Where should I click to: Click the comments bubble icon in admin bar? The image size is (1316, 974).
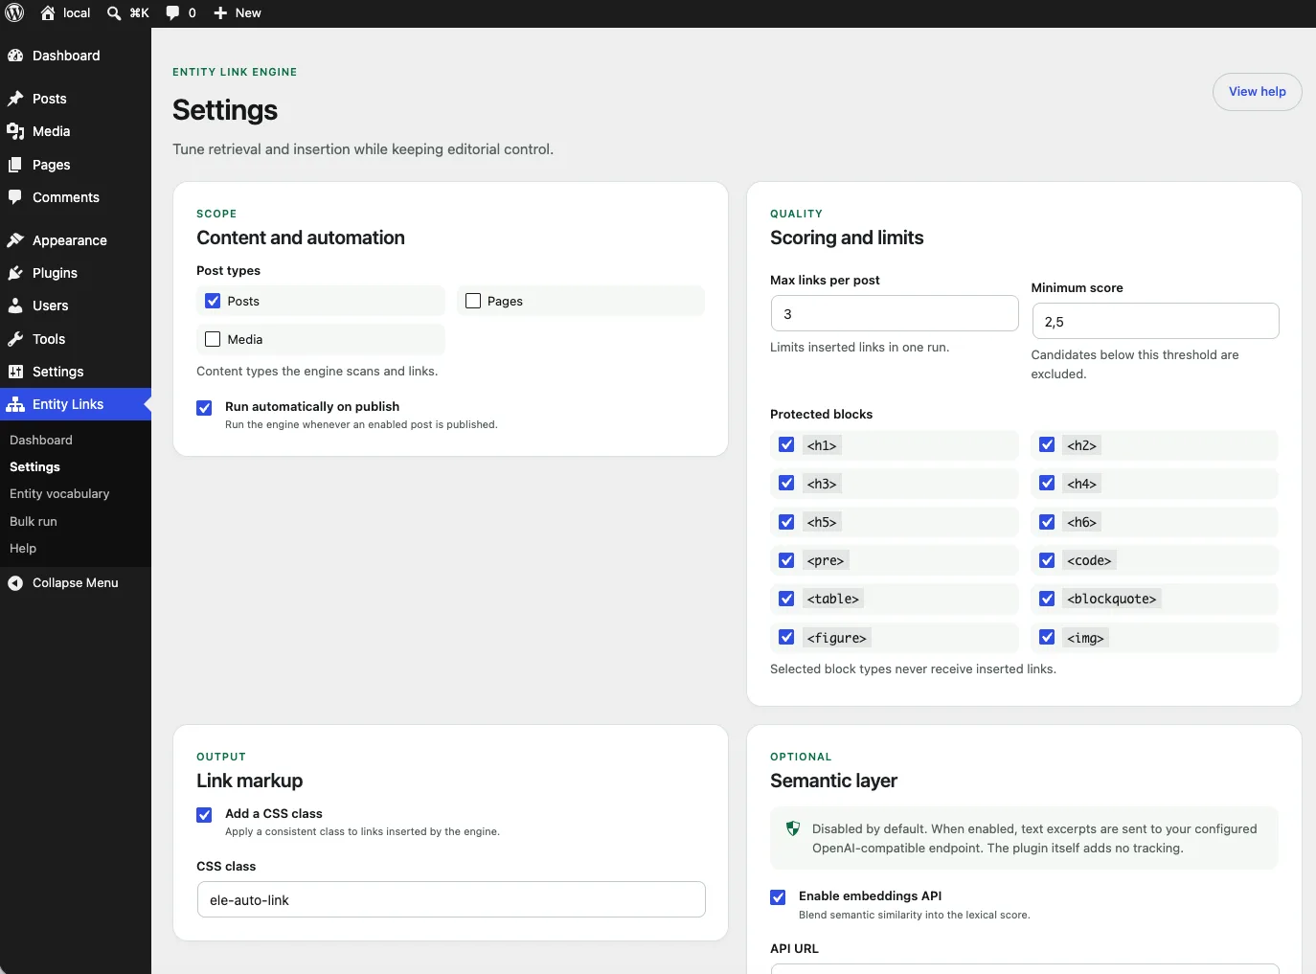point(172,12)
